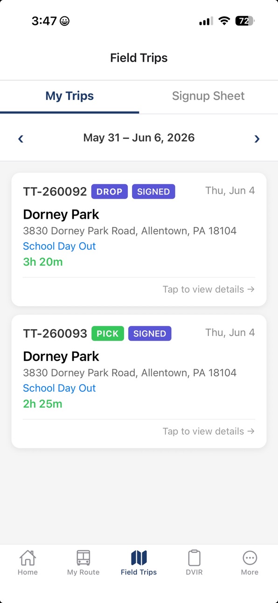Viewport: 278px width, 603px height.
Task: Open the More ellipsis icon
Action: [250, 558]
